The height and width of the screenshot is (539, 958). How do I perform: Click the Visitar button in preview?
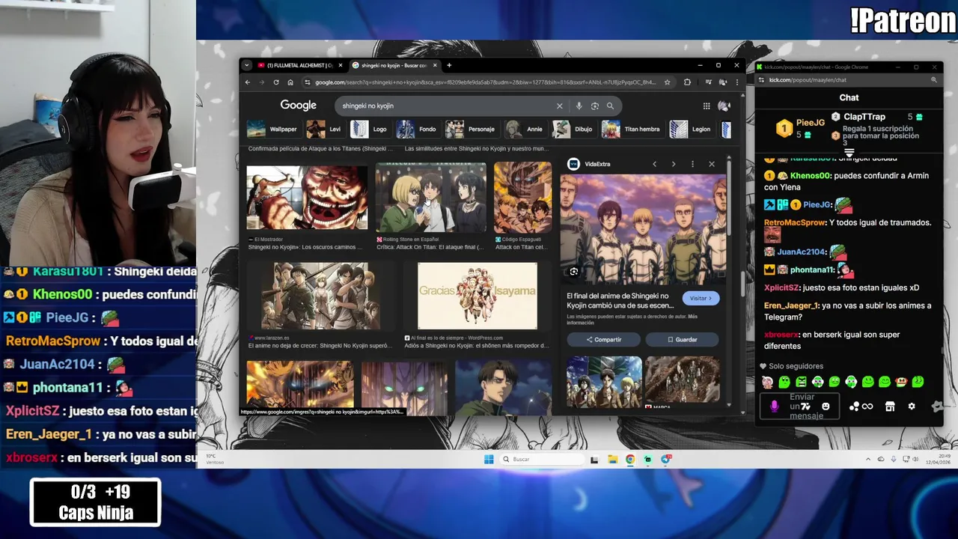tap(701, 298)
